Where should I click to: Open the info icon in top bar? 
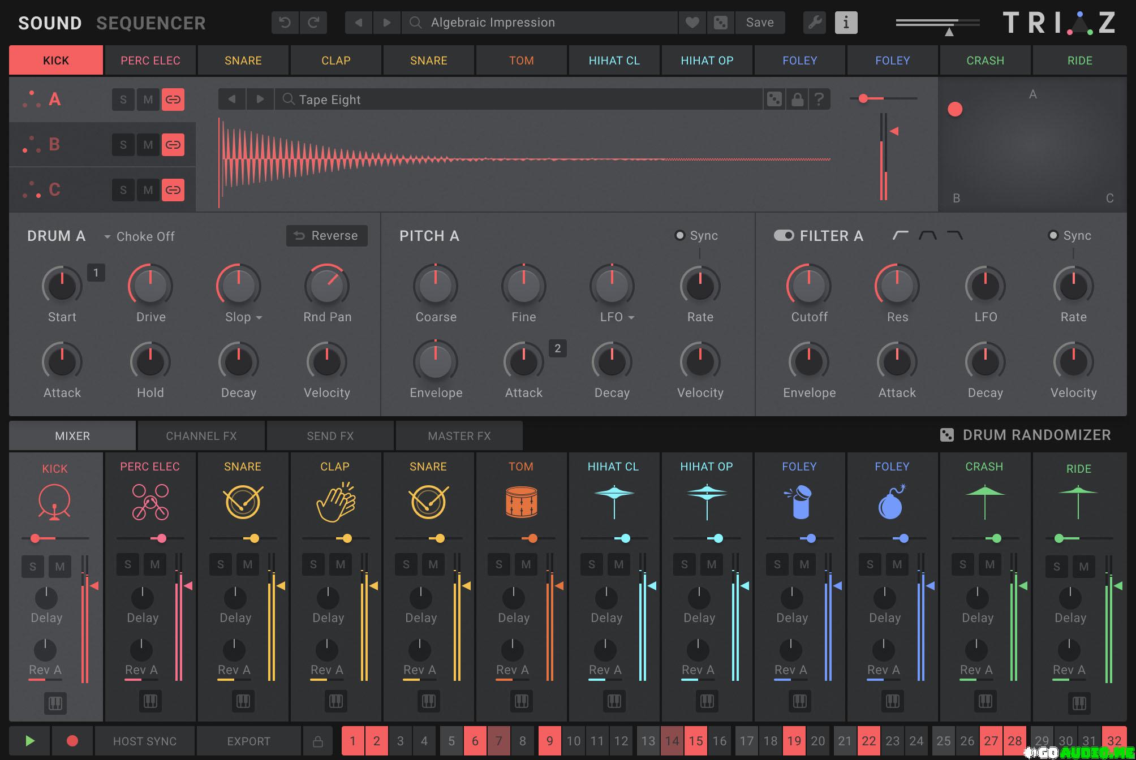[846, 23]
